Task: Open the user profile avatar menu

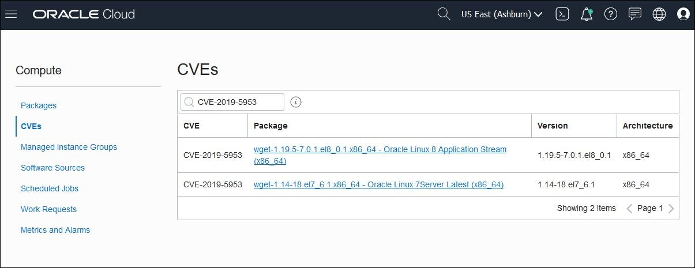Action: [683, 14]
